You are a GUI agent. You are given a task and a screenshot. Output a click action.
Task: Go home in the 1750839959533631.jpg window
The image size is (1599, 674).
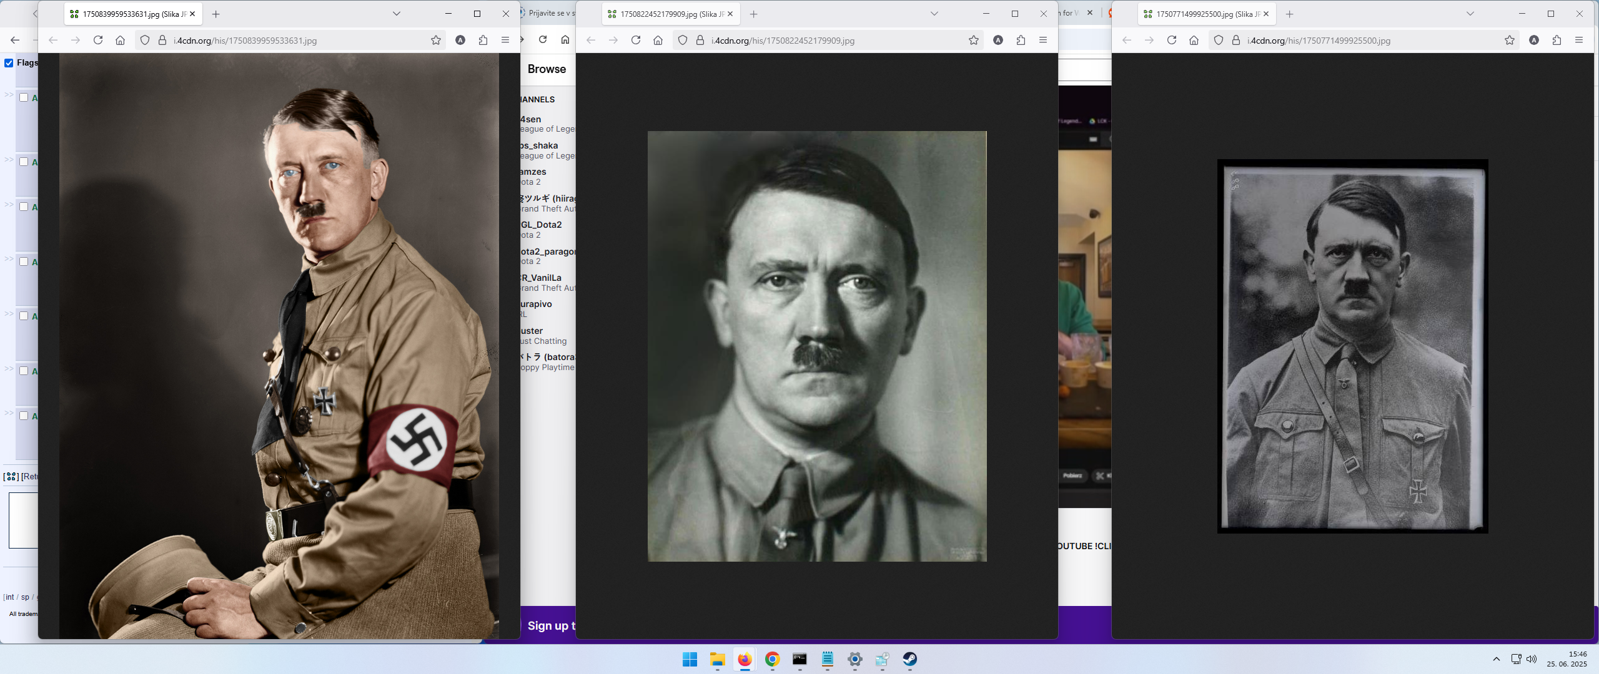[x=121, y=40]
